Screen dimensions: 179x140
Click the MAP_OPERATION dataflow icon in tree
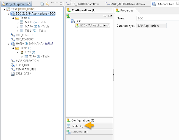coord(13,61)
